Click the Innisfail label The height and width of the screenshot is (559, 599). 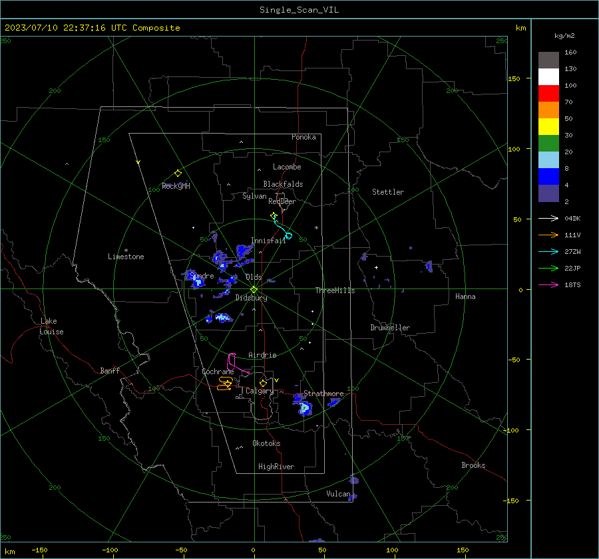(x=268, y=241)
